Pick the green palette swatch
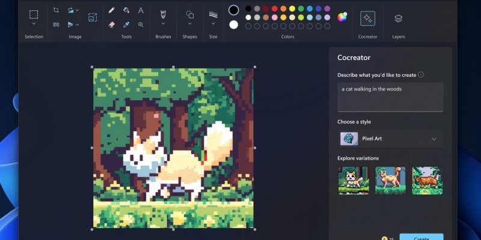 click(301, 8)
